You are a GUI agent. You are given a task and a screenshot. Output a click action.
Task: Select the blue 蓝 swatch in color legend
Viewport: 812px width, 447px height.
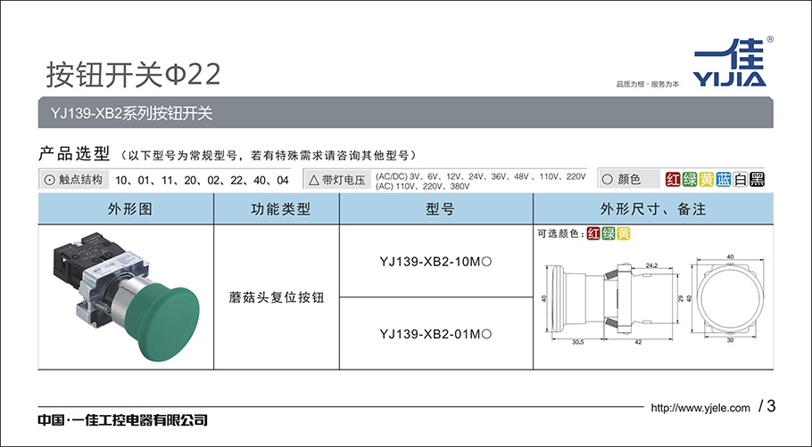[724, 179]
